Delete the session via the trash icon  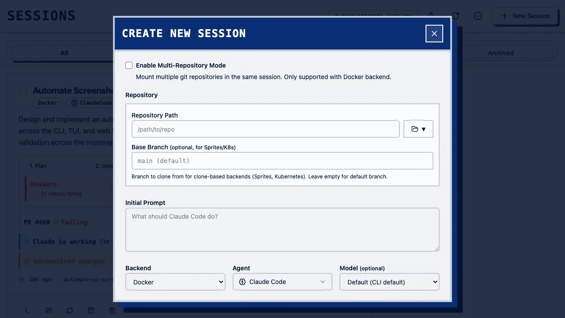pos(112,310)
